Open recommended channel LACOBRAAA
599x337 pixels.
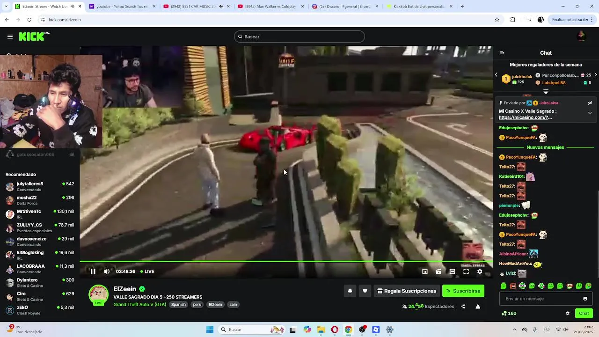tap(40, 269)
